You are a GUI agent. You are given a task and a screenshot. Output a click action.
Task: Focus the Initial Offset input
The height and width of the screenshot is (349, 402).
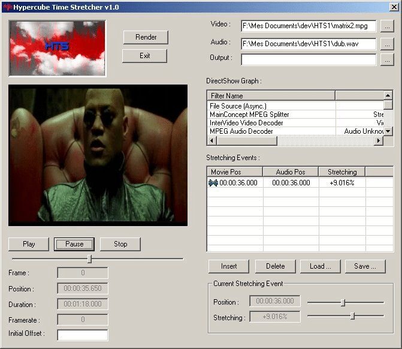point(83,335)
